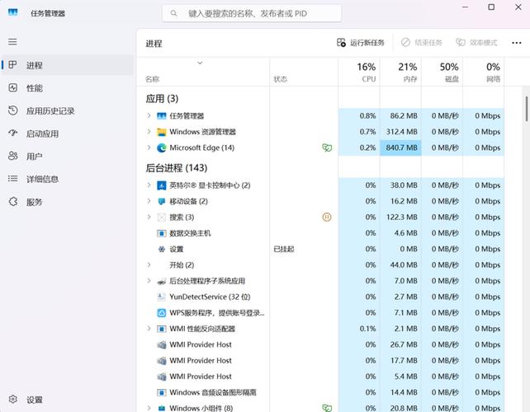
Task: Sort by the CPU column header
Action: pyautogui.click(x=359, y=72)
